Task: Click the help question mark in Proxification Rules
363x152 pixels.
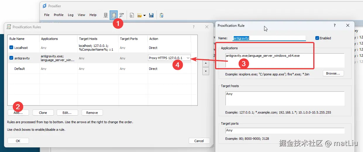Action: tap(194, 27)
